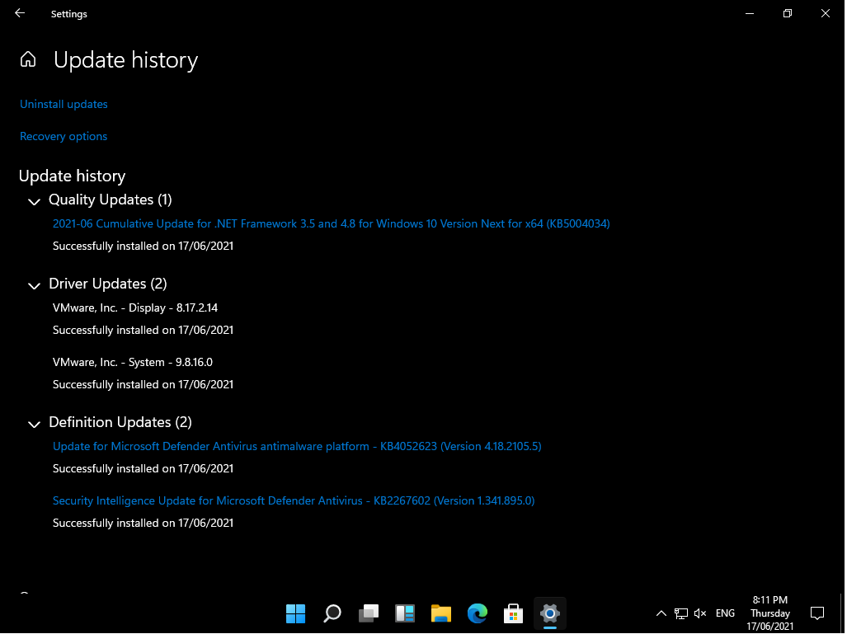Go back using the Settings back arrow

20,13
